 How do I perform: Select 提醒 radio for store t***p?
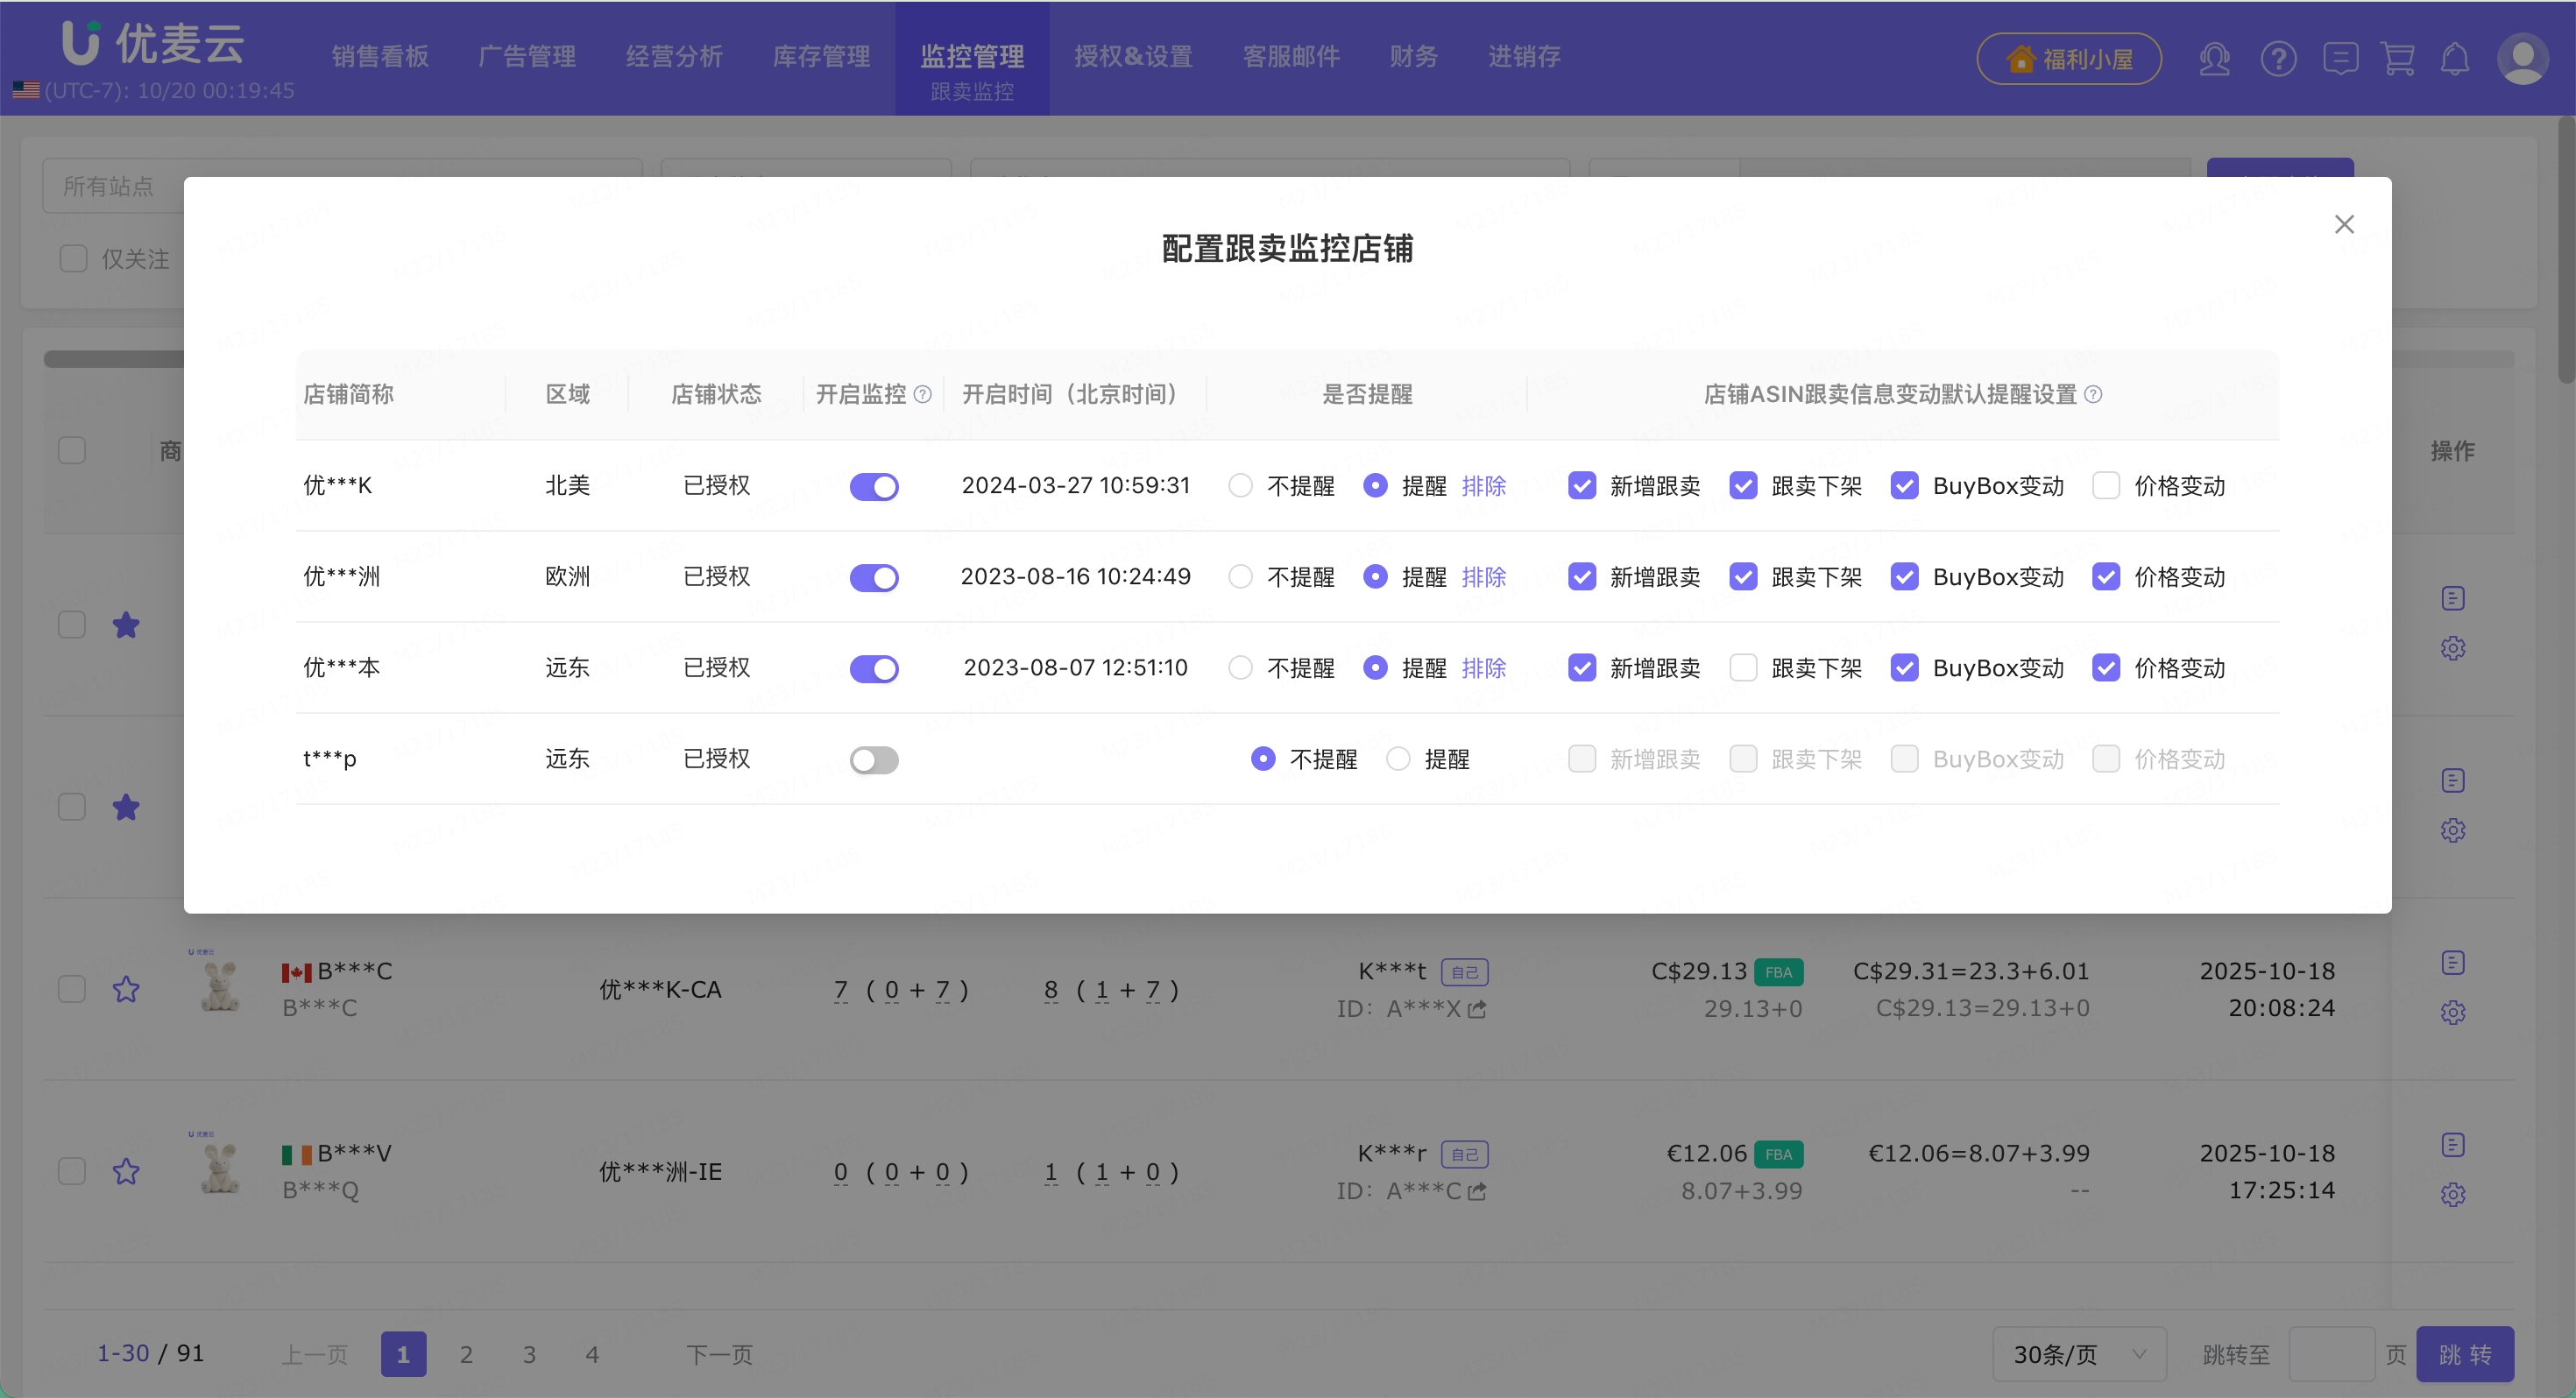pos(1398,759)
